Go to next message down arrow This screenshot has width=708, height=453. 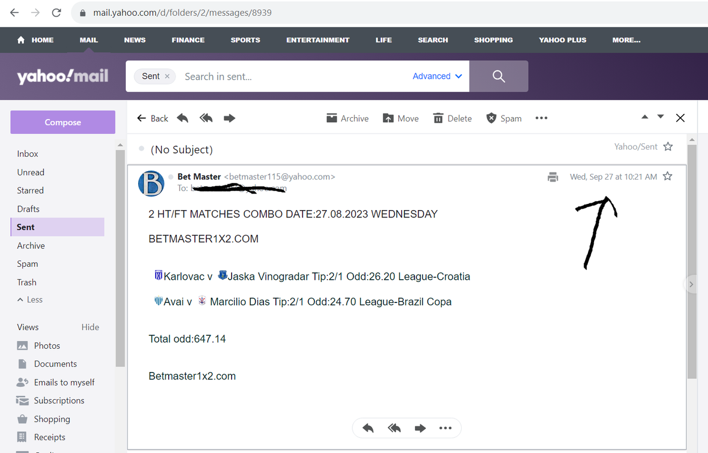(660, 117)
